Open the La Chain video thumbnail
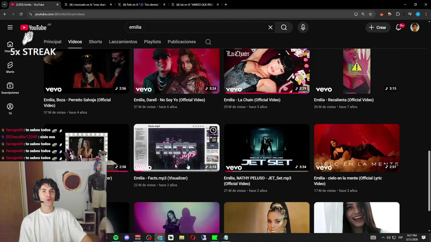 [267, 71]
